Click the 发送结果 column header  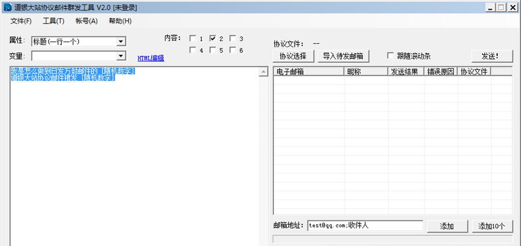click(406, 72)
